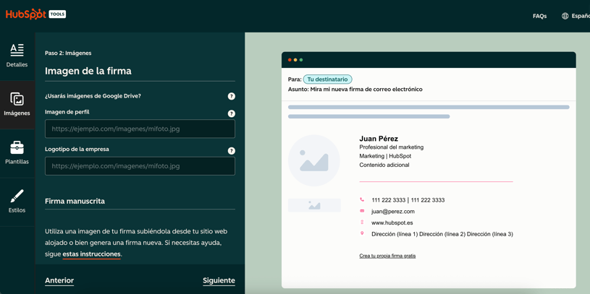Click help icon next to Imagen de perfil
This screenshot has height=294, width=590.
point(232,113)
